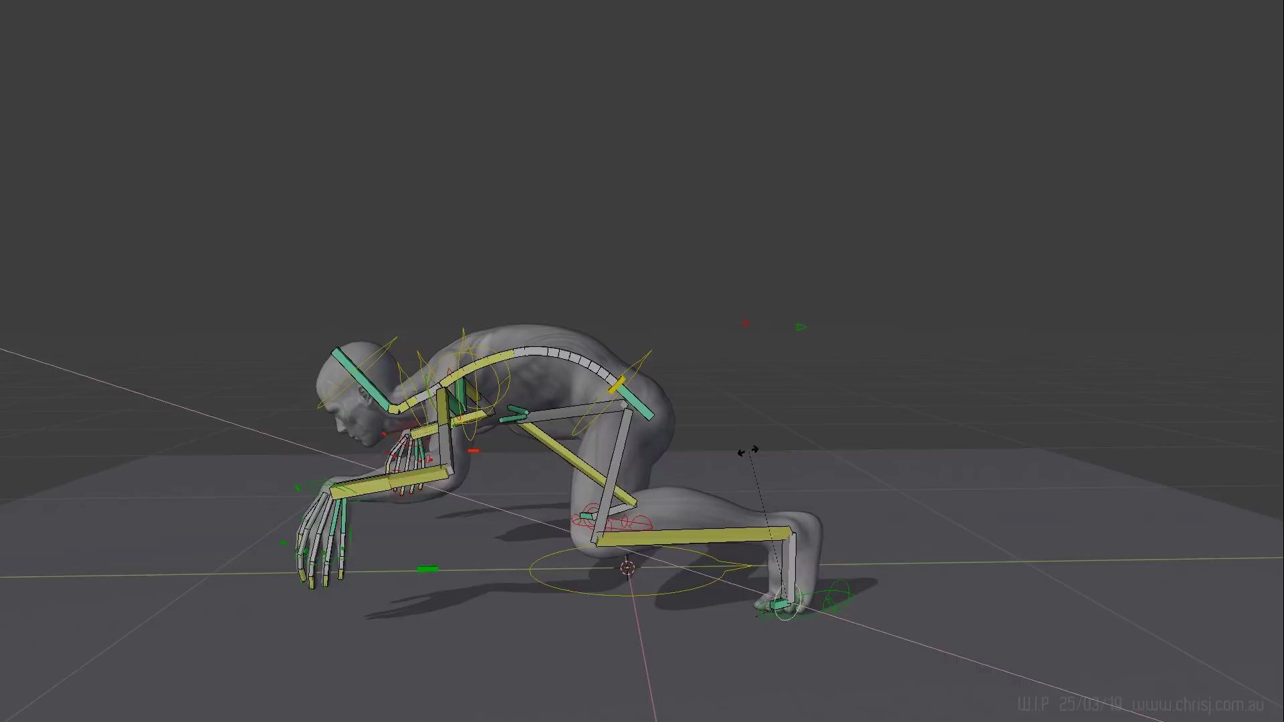
Task: Click the green triangle marker in background
Action: click(801, 327)
